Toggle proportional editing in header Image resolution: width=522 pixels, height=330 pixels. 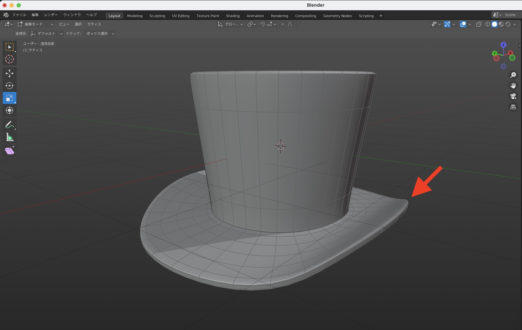click(282, 24)
